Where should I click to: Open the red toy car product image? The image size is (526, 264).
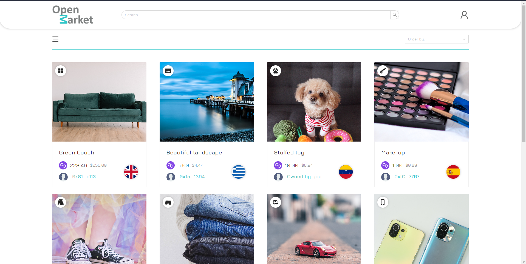click(x=314, y=229)
